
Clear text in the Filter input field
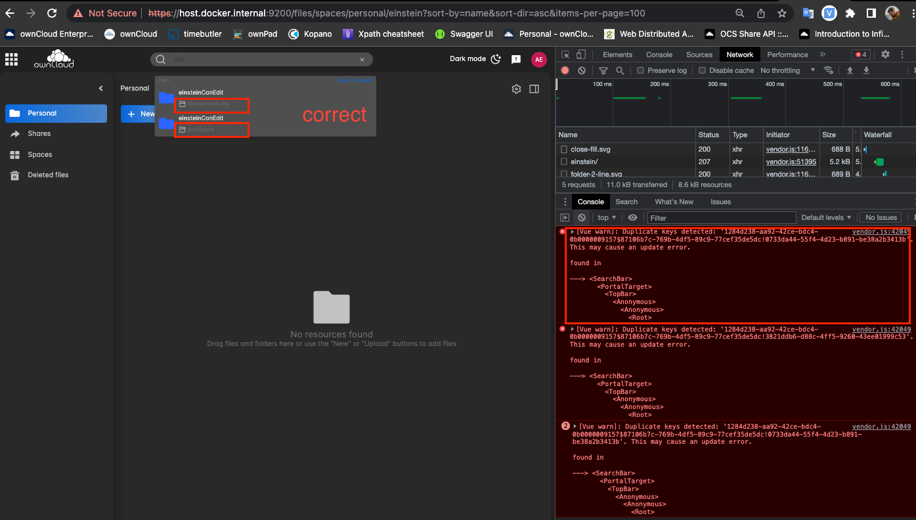(722, 217)
